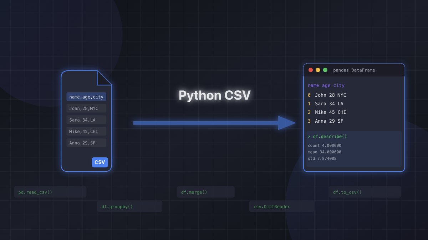Image resolution: width=428 pixels, height=240 pixels.
Task: Select the "Sara,34,LA" row in file
Action: (86, 120)
